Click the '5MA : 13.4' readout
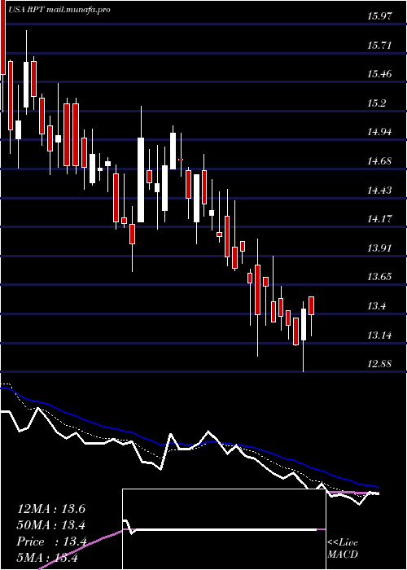This screenshot has height=570, width=407. [47, 558]
